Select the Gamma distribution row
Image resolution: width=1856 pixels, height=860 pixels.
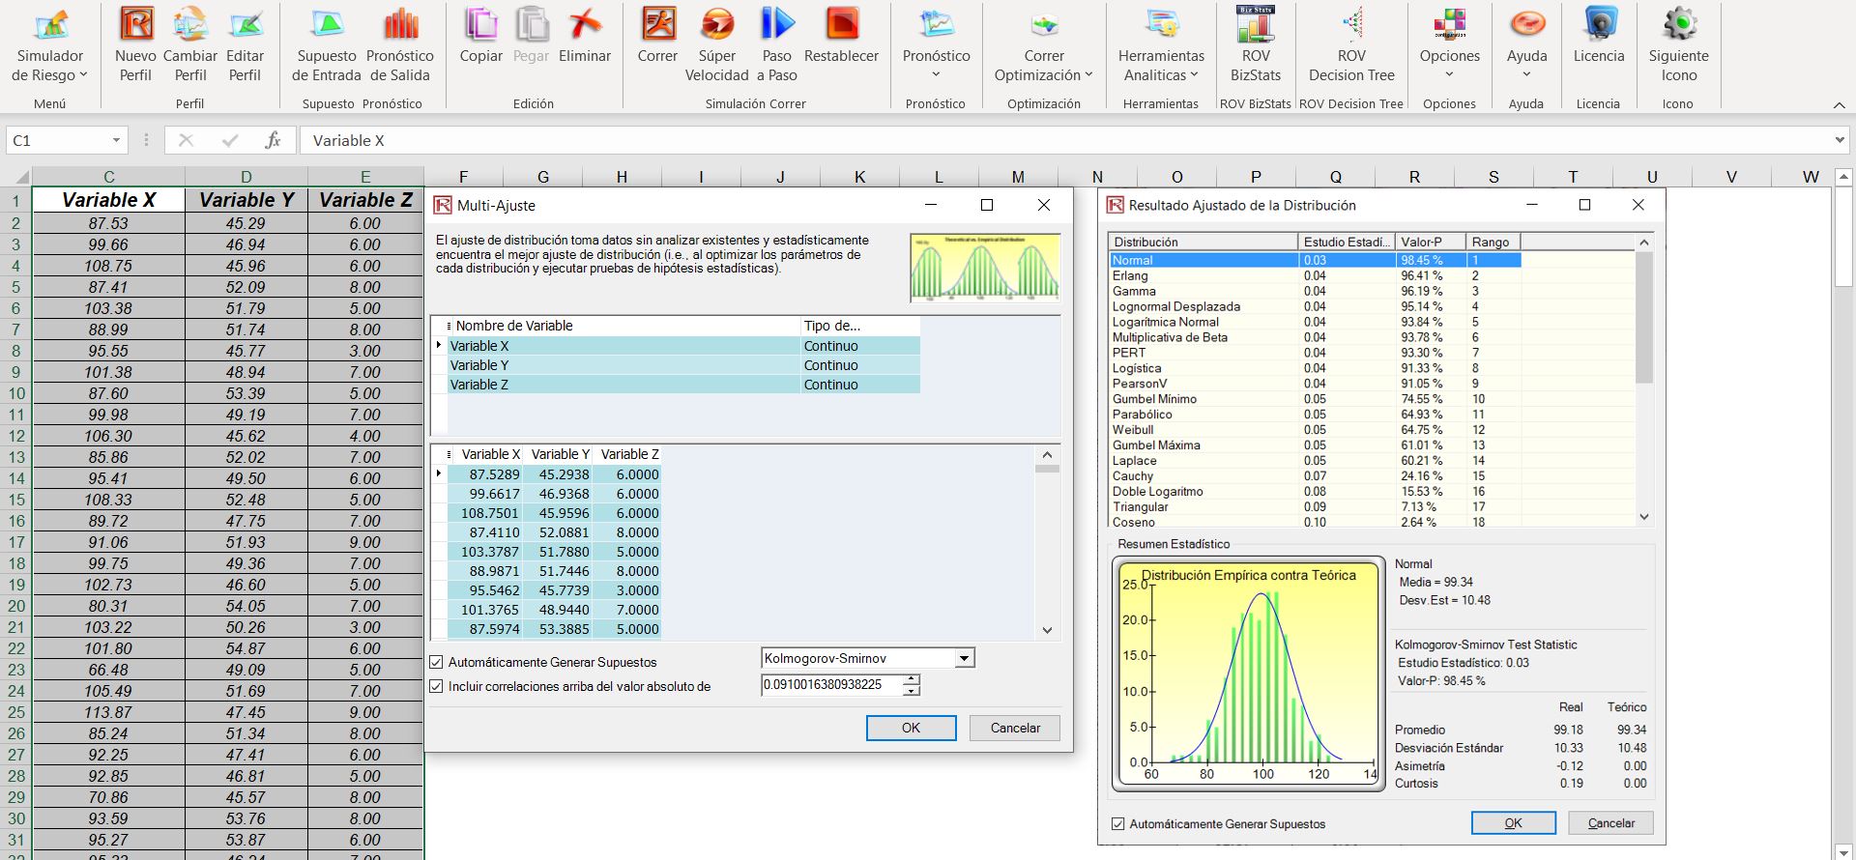pos(1134,291)
